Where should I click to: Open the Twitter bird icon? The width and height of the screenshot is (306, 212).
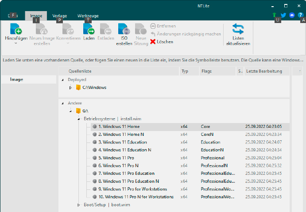[x=283, y=15]
